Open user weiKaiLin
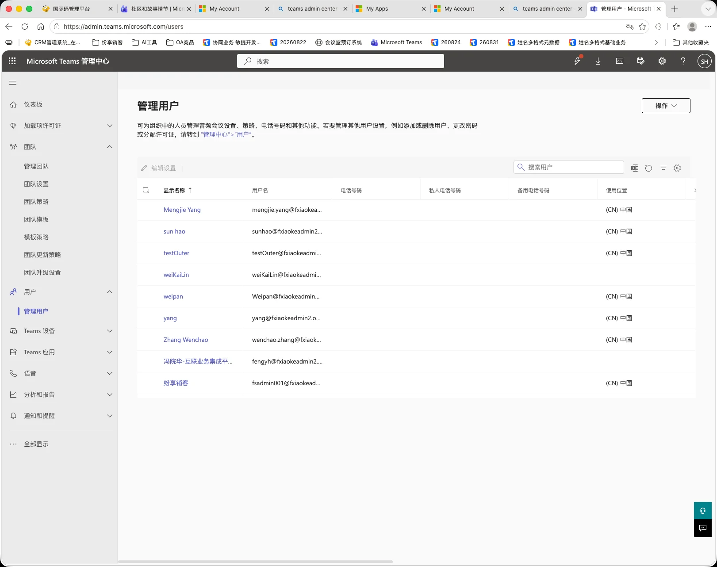Image resolution: width=717 pixels, height=567 pixels. coord(176,275)
